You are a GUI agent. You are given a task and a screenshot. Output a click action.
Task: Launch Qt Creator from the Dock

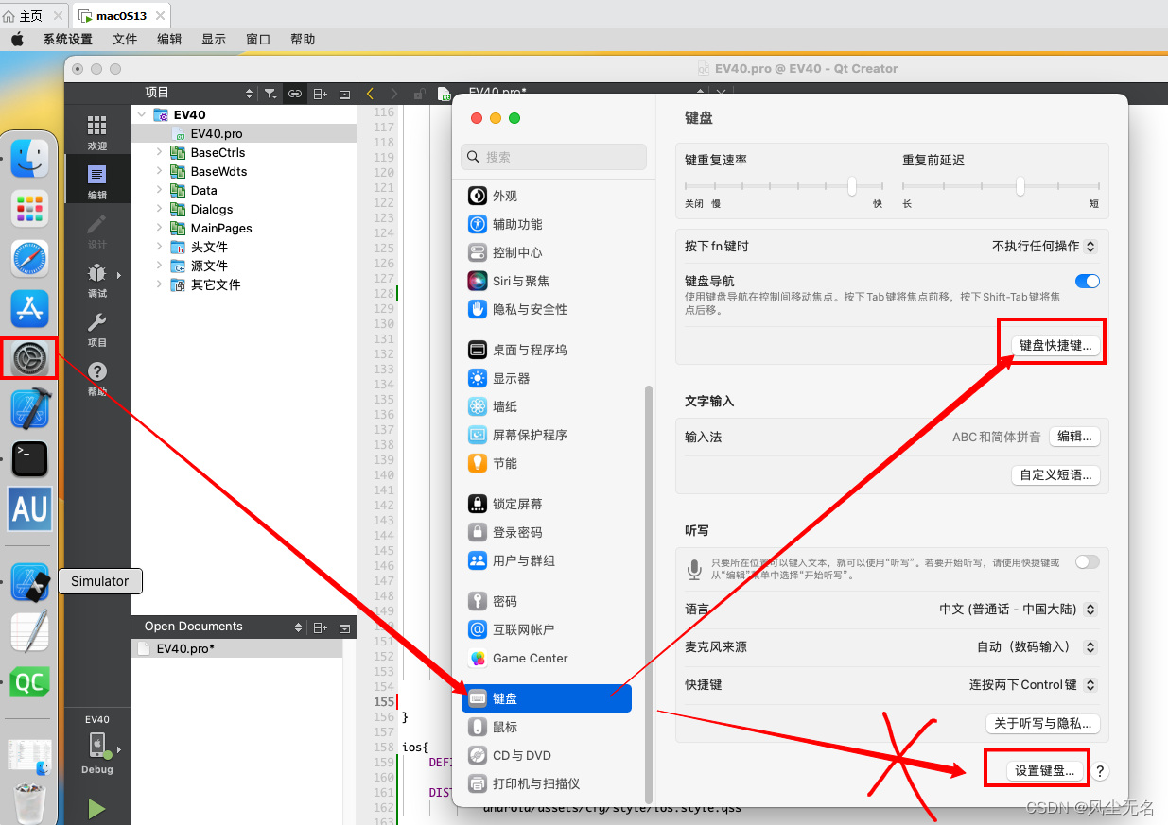pyautogui.click(x=29, y=682)
